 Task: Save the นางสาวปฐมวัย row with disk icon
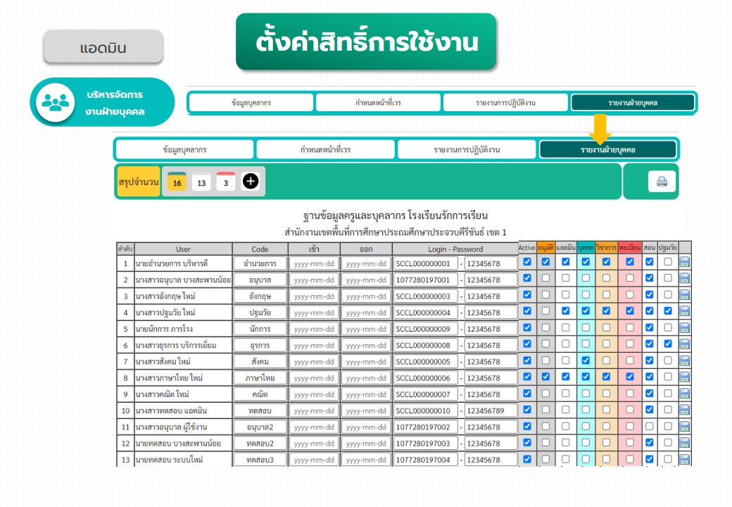coord(684,311)
